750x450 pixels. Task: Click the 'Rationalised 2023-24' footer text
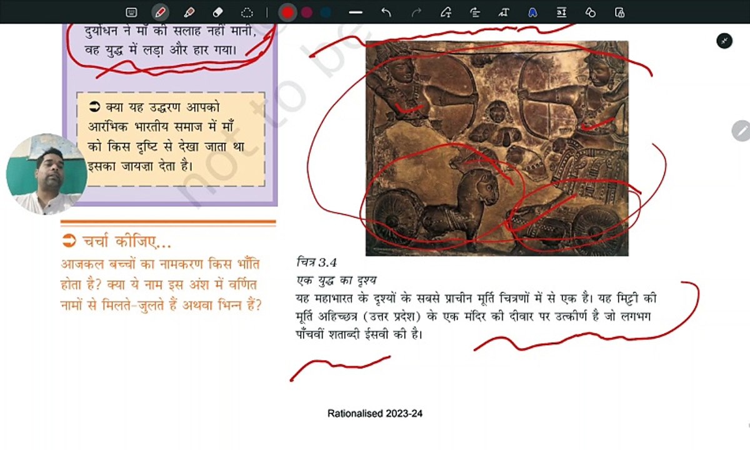[375, 414]
